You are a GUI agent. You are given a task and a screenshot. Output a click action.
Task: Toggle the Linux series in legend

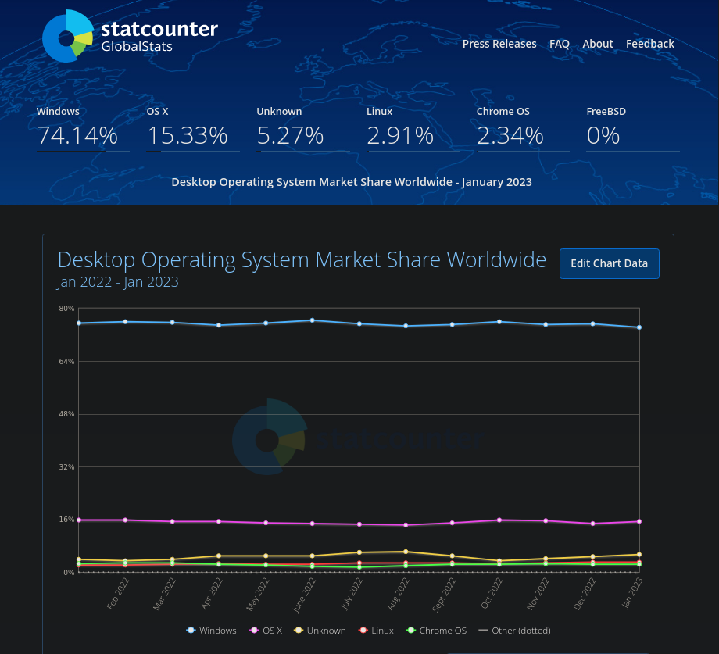tap(376, 631)
